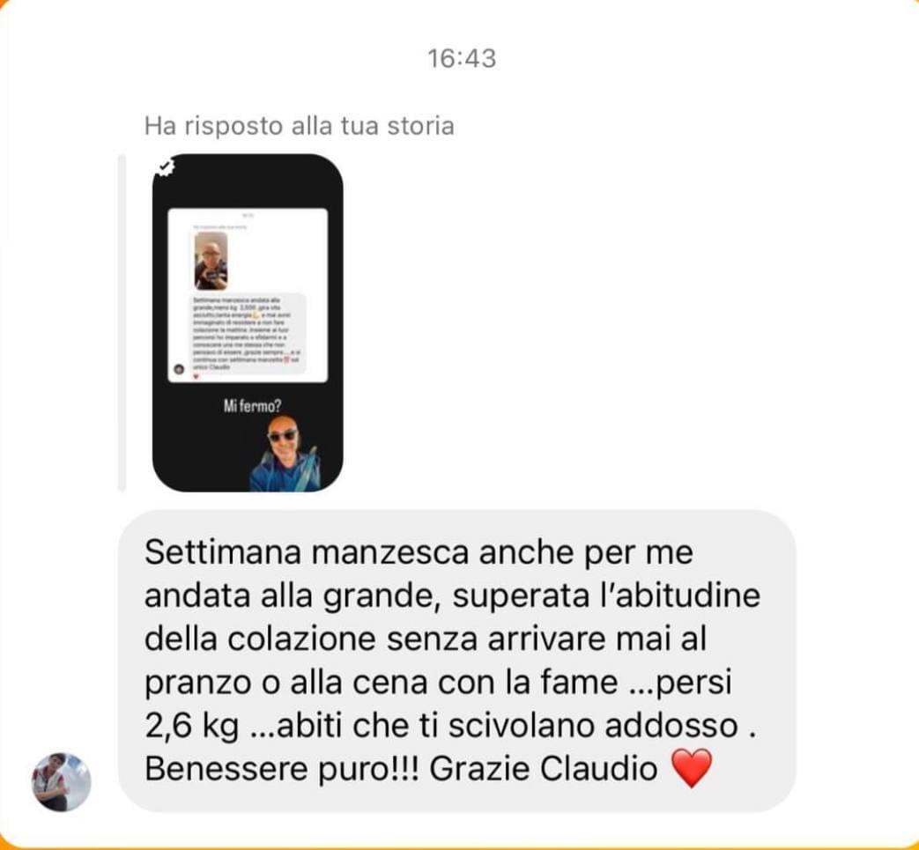Click the 'Benessere puro!!!' text
This screenshot has height=850, width=919.
282,769
